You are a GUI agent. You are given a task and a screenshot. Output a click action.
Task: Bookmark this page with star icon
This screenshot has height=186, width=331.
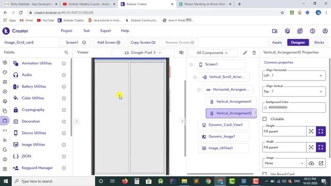click(x=282, y=12)
